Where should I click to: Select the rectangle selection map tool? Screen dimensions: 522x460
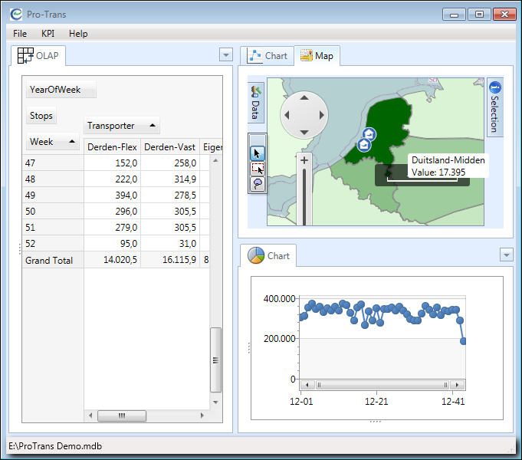[x=258, y=169]
